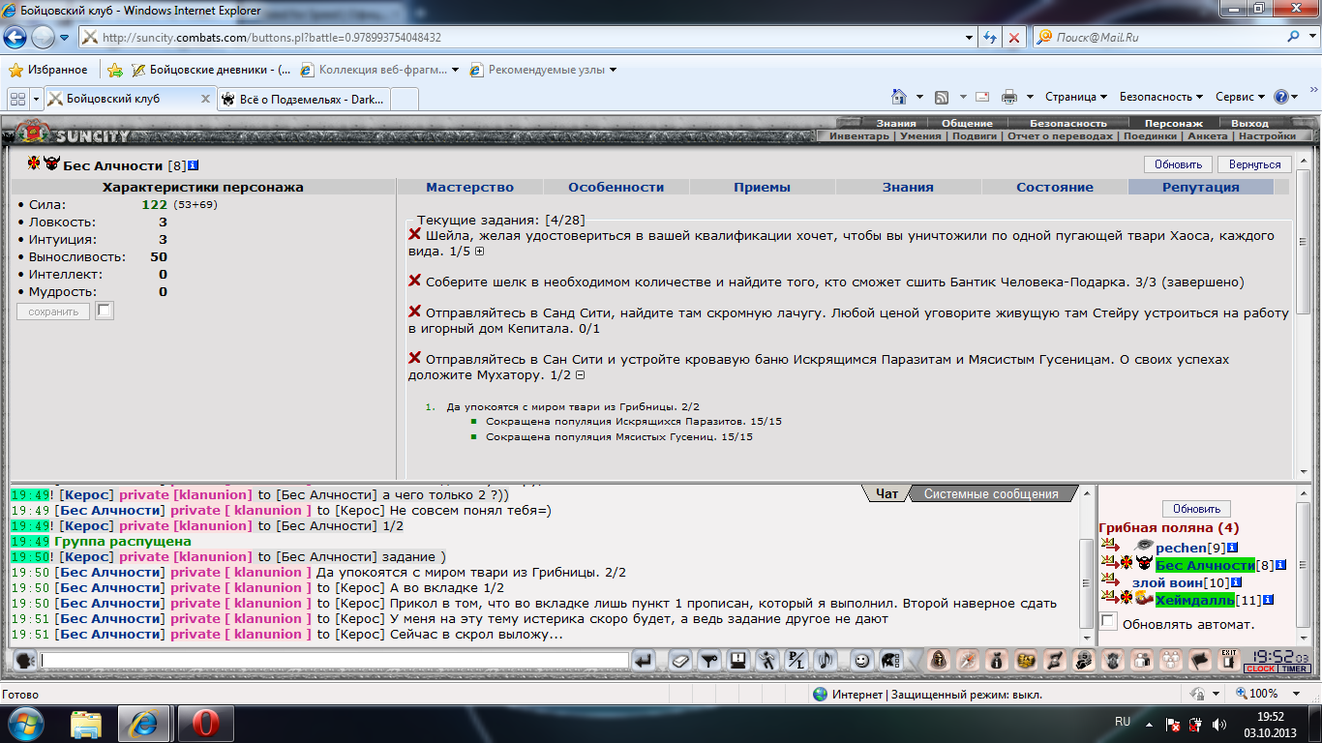1322x743 pixels.
Task: Click the send message arrow button
Action: (x=643, y=661)
